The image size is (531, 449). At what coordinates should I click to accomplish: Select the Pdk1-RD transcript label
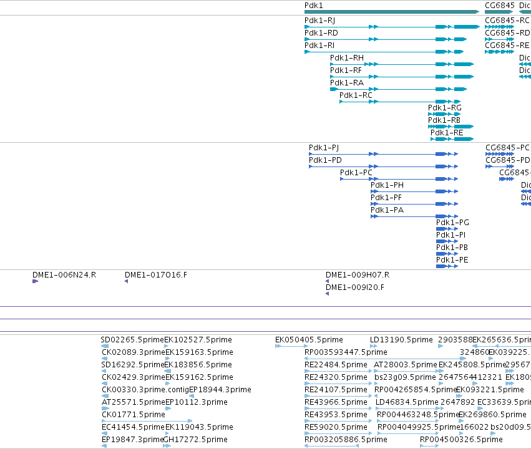point(321,33)
